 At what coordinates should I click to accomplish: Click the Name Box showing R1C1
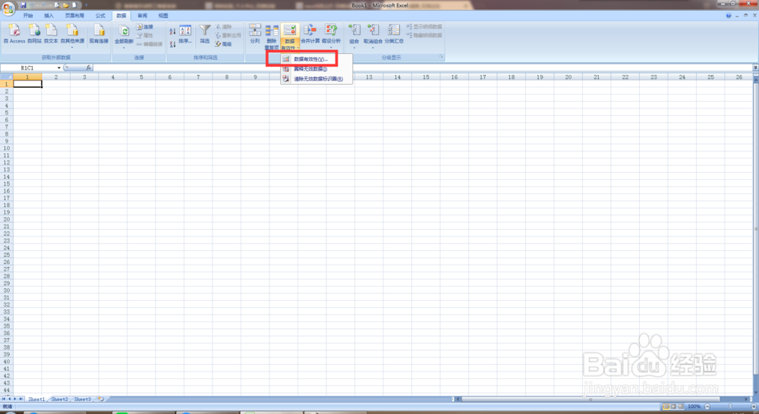(27, 68)
